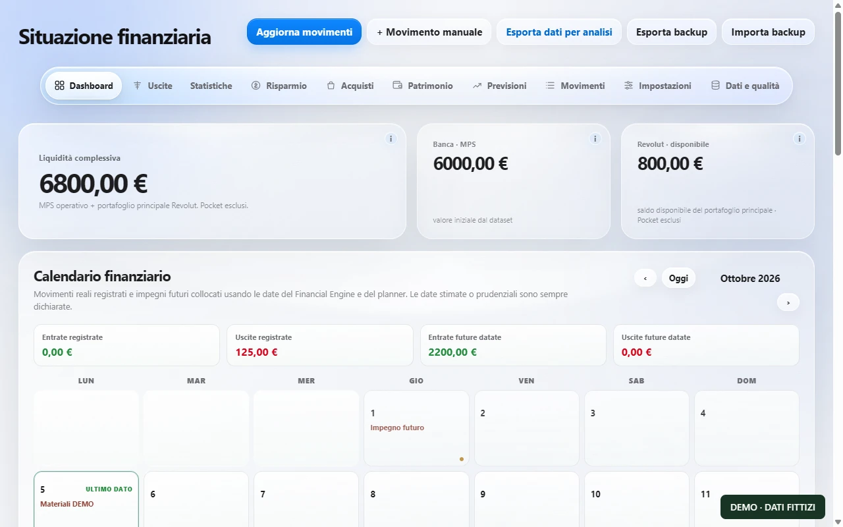Switch to the Statistiche tab

click(x=211, y=86)
